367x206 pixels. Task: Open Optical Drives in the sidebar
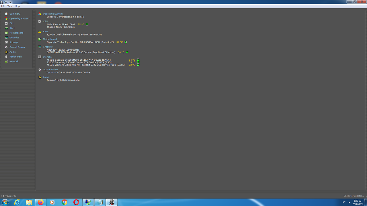pos(17,47)
